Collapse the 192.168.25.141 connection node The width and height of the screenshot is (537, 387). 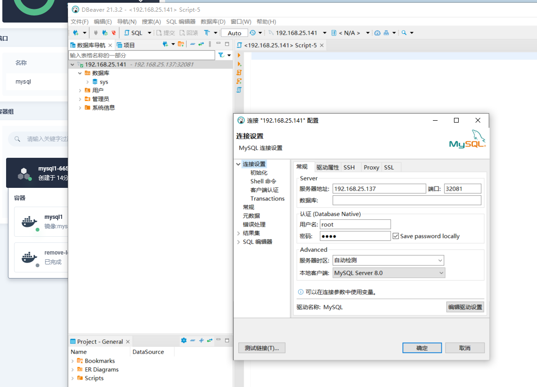[x=72, y=64]
